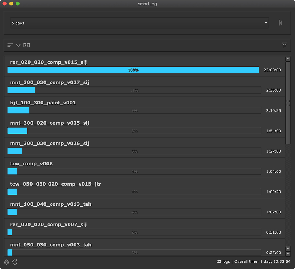Click the tzw_comp_v008 log title
The width and height of the screenshot is (295, 269).
click(x=31, y=164)
